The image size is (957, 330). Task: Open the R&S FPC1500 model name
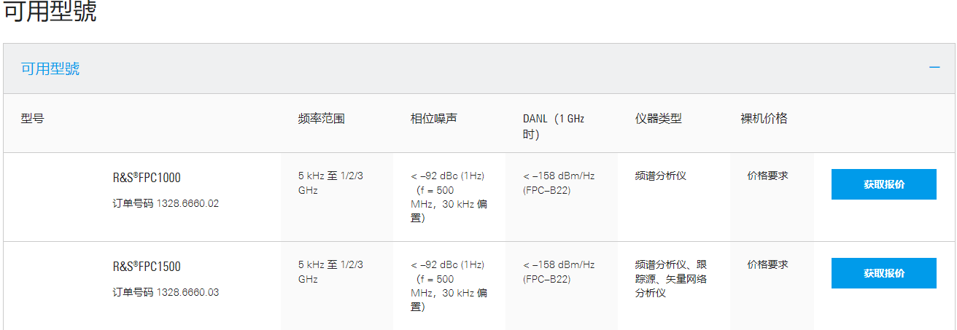(x=147, y=267)
